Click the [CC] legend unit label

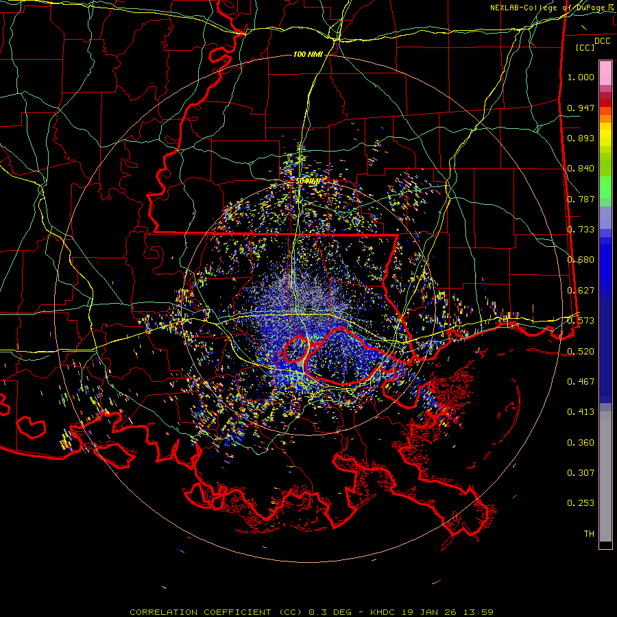click(585, 47)
